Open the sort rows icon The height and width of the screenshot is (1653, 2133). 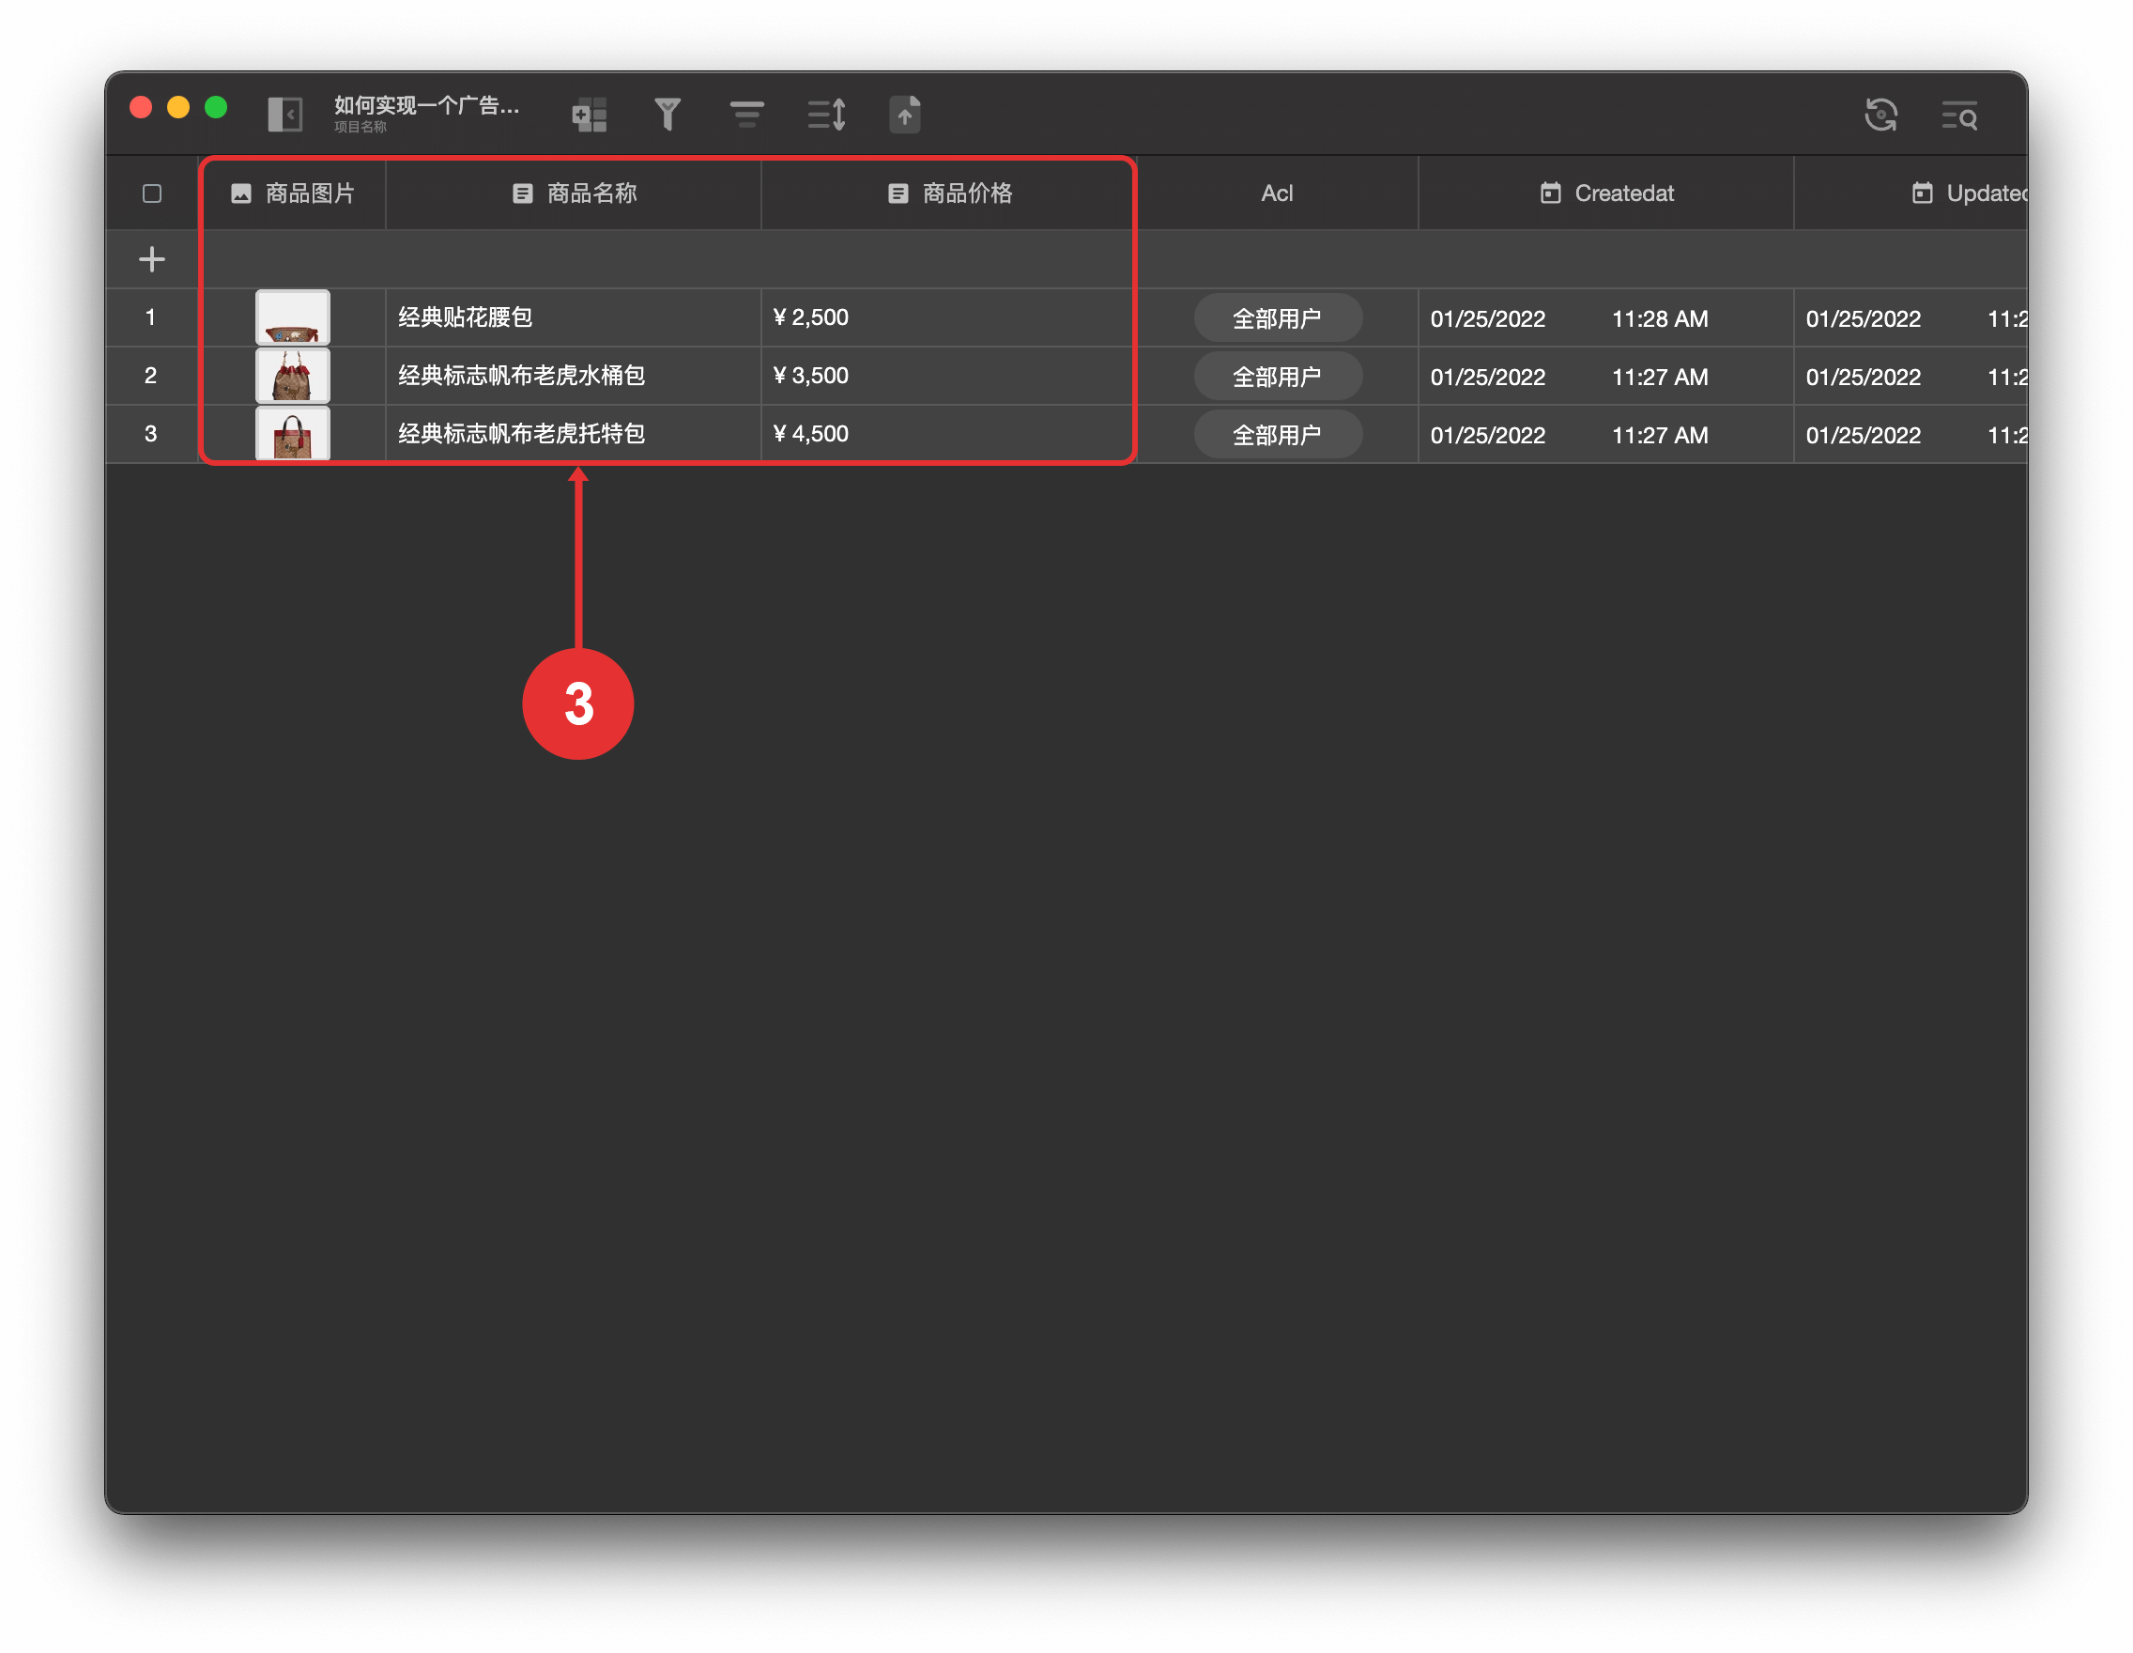pyautogui.click(x=826, y=115)
